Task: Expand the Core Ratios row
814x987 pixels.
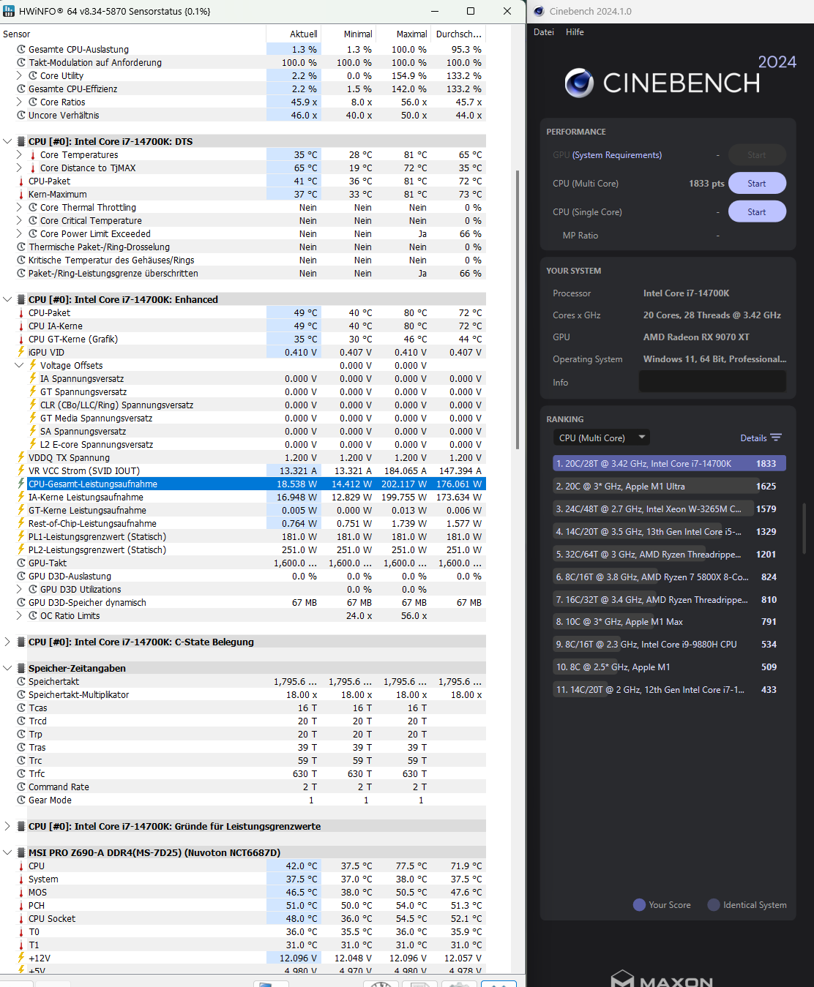Action: (x=20, y=102)
